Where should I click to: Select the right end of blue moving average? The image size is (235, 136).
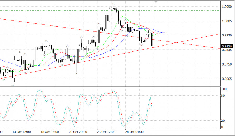click(x=166, y=33)
